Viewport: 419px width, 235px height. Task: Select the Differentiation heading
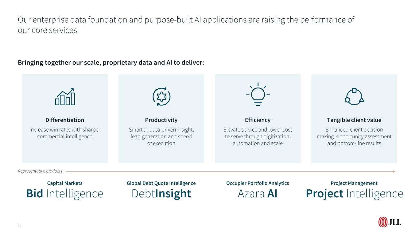click(65, 120)
